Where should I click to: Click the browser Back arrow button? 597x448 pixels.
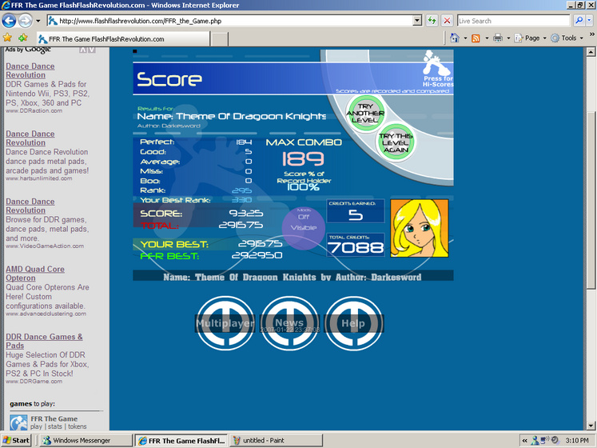(x=9, y=21)
